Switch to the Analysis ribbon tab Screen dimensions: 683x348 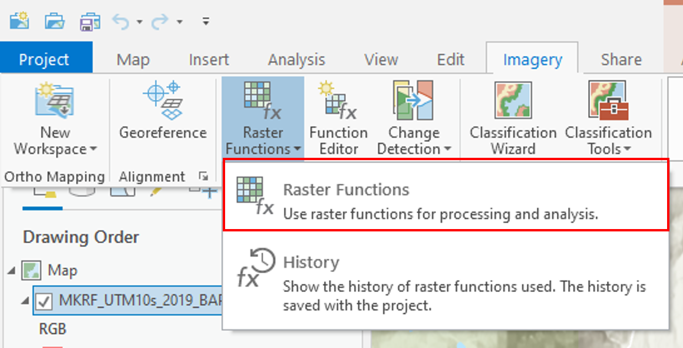coord(296,59)
